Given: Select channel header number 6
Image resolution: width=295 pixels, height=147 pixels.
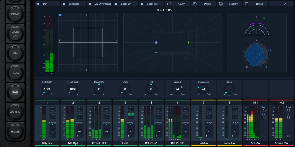Looking at the screenshot, I should click(177, 103).
